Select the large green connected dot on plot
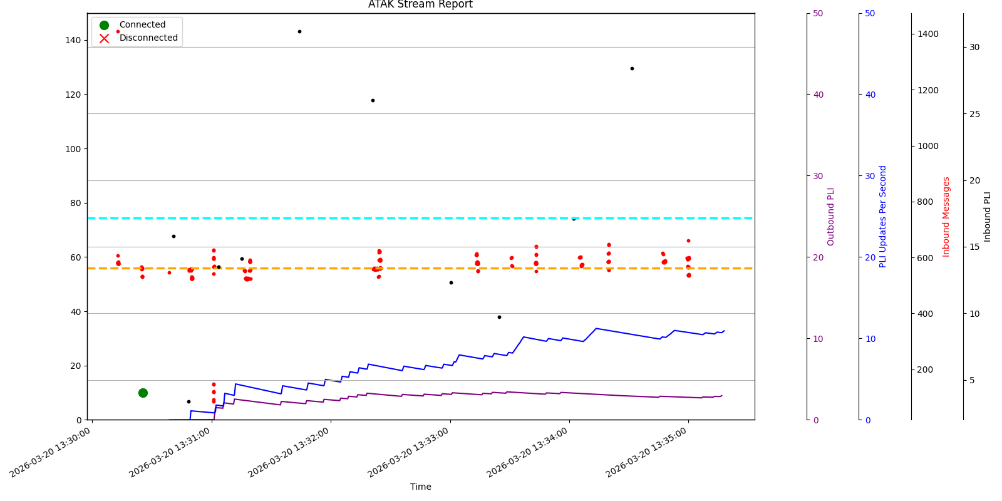This screenshot has width=1002, height=501. click(143, 393)
